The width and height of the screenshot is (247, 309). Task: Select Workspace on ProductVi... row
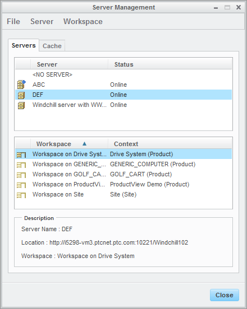point(124,184)
